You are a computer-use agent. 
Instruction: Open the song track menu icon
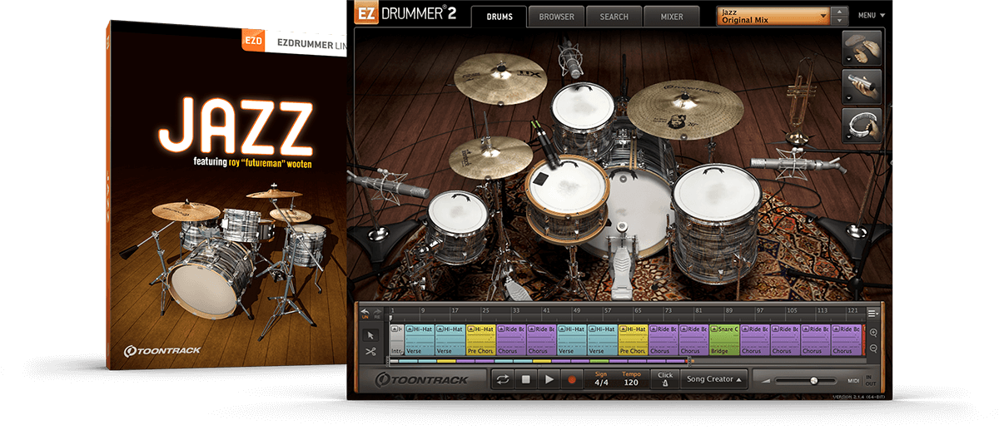pyautogui.click(x=872, y=313)
